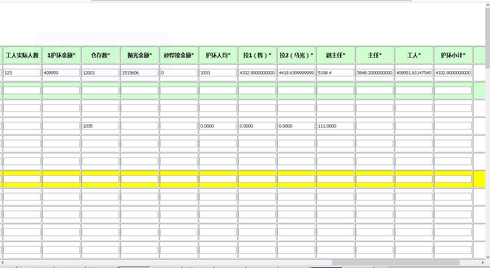Edit the 抛光金额 field with 1515606
This screenshot has height=268, width=490.
pyautogui.click(x=139, y=73)
